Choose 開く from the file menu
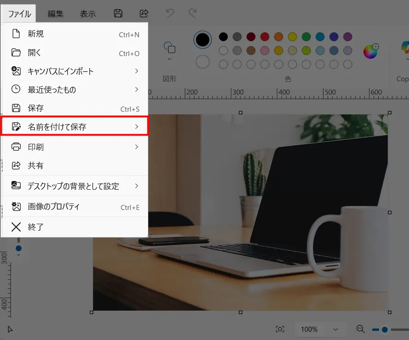This screenshot has height=340, width=409. (x=75, y=52)
